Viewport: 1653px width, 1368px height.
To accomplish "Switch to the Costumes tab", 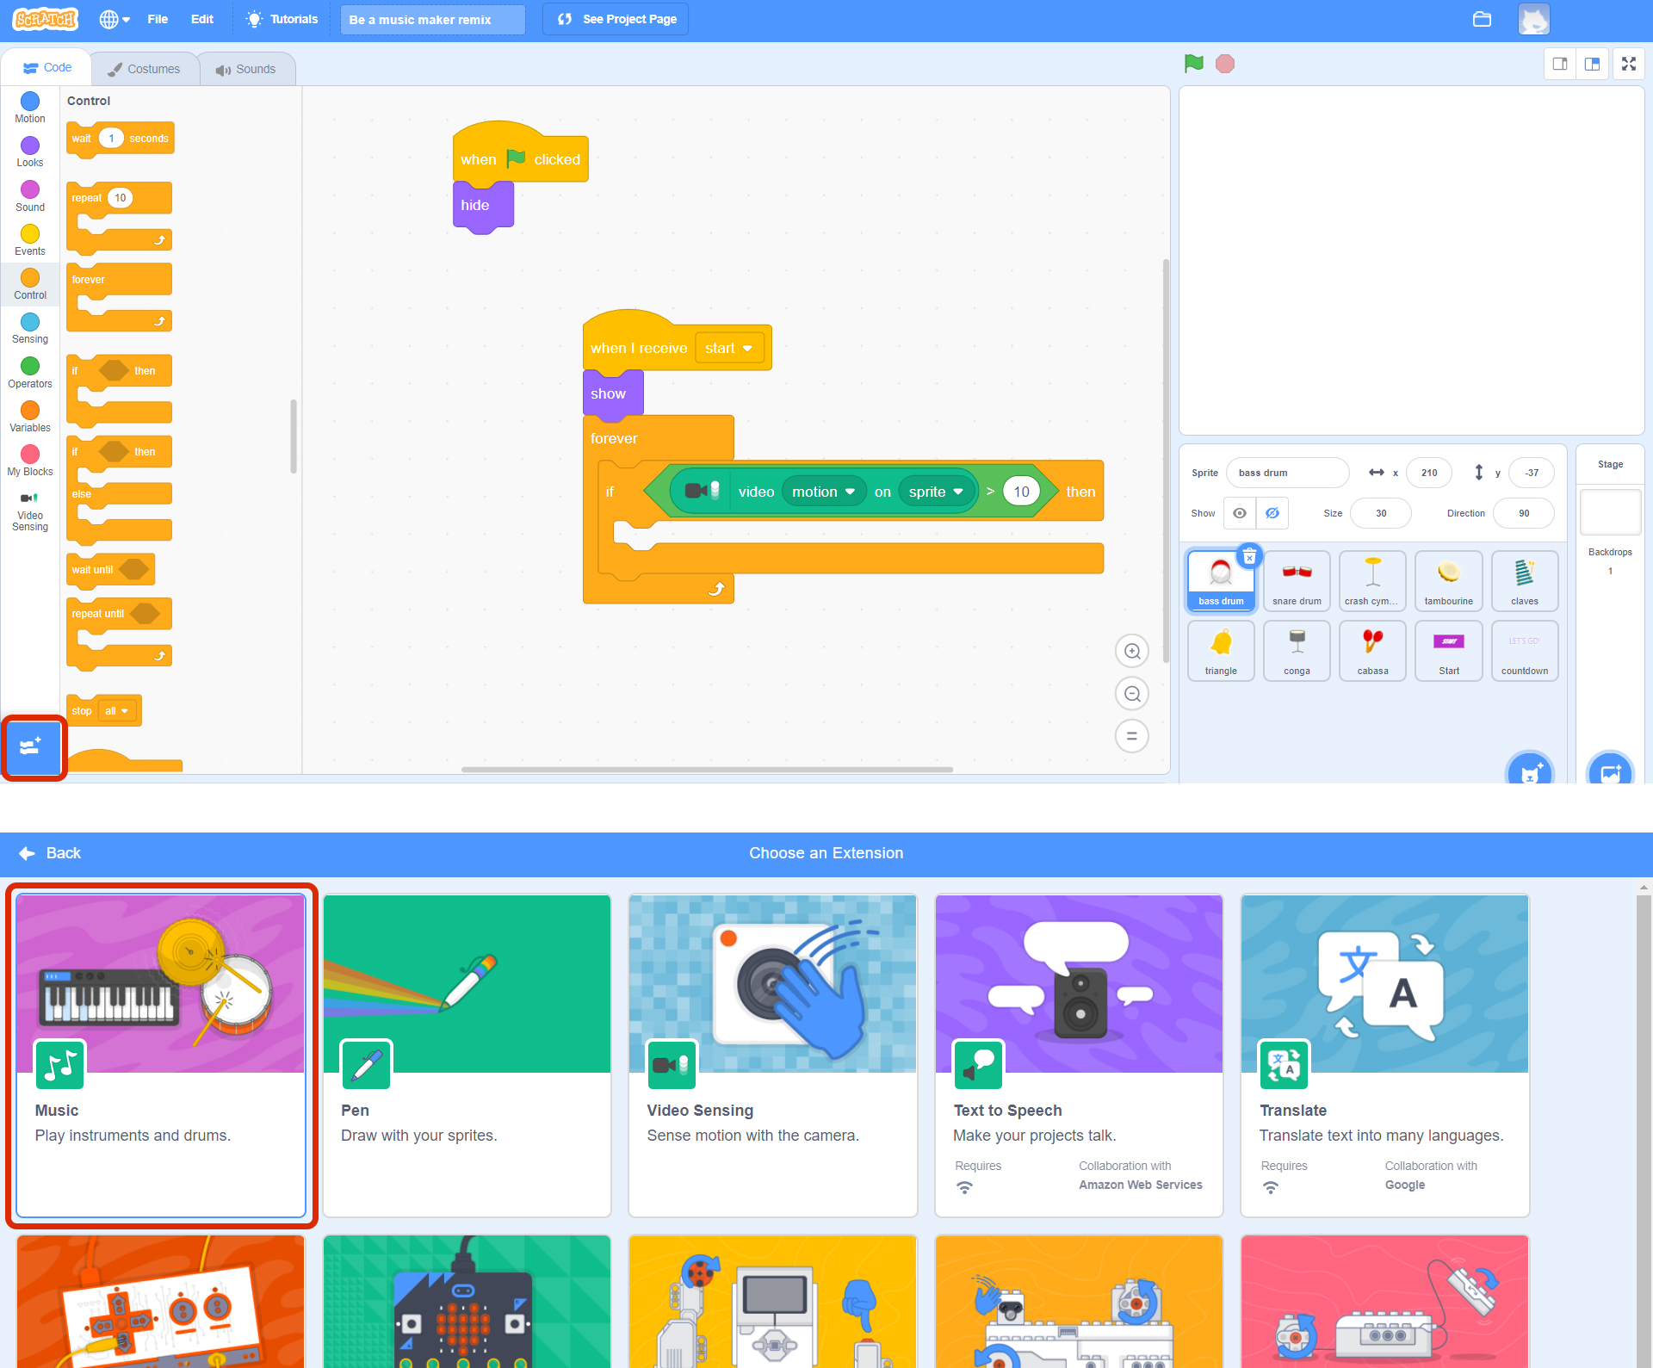I will [x=144, y=69].
